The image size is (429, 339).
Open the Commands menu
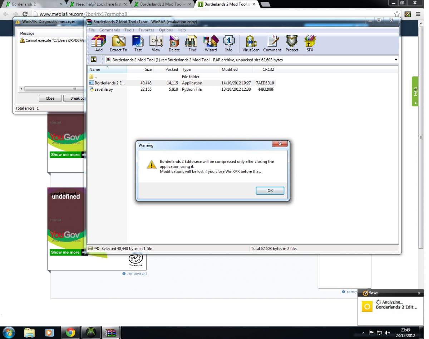pos(109,30)
